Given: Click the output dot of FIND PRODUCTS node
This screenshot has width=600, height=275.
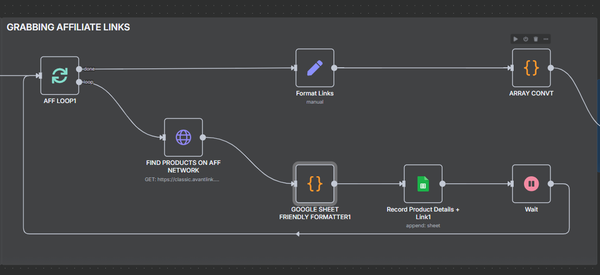Looking at the screenshot, I should (203, 137).
